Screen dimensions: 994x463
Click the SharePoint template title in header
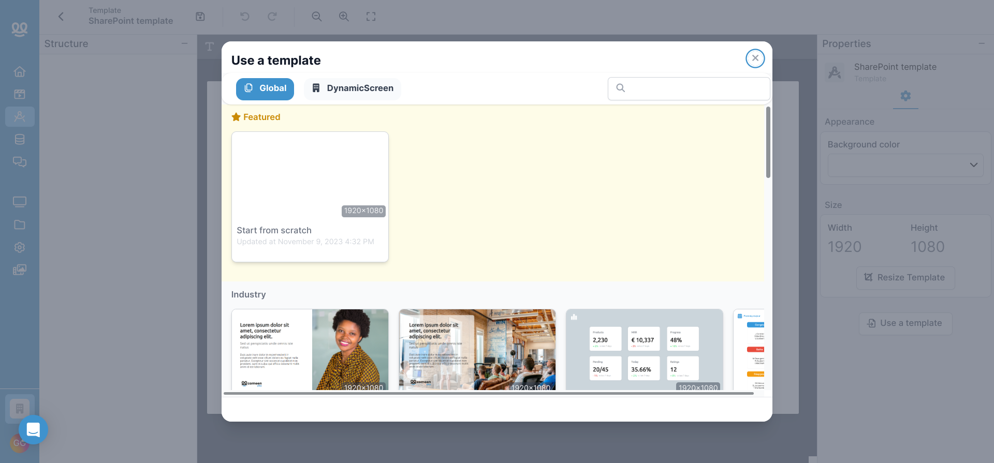[x=130, y=21]
